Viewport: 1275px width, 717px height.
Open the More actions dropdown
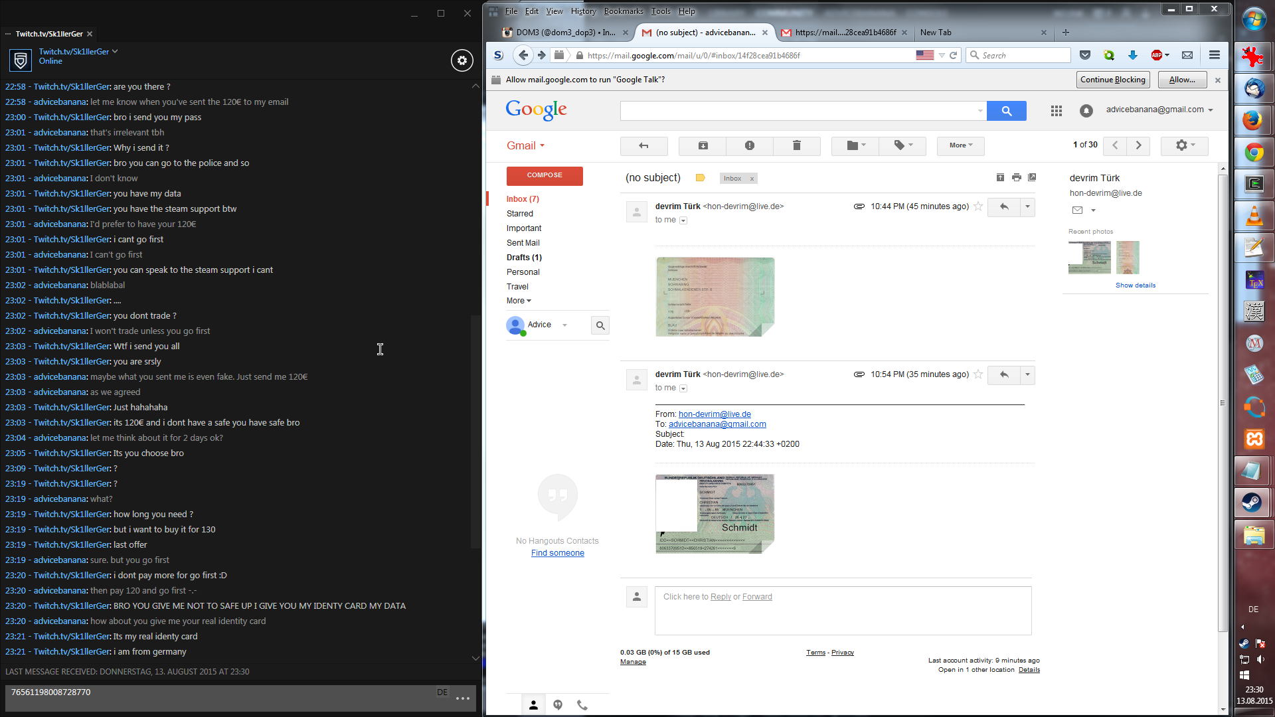960,145
